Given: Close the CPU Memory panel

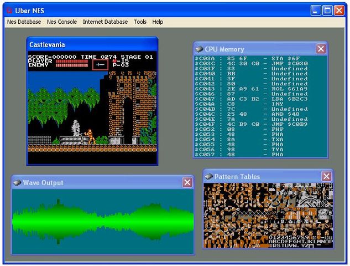Looking at the screenshot, I should click(x=321, y=49).
